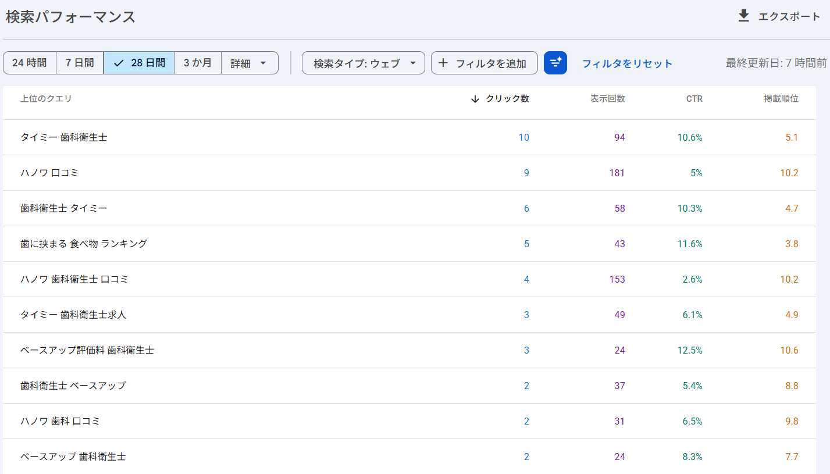Open the 検索タイプ: ウェブ dropdown

(x=364, y=63)
